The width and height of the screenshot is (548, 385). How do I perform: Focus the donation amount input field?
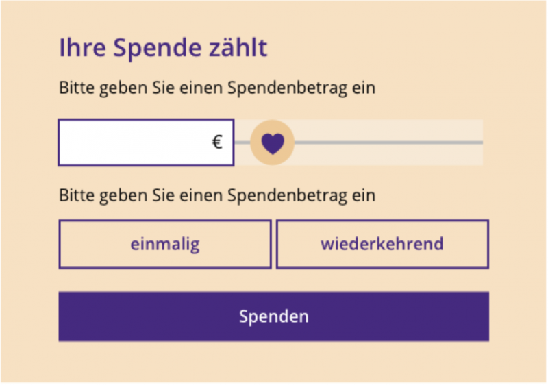(137, 142)
